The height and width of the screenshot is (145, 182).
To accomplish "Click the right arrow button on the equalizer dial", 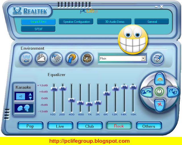I will point(173,92).
